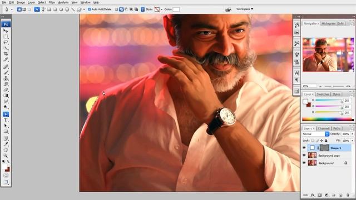Switch to the Histogram tab
This screenshot has width=356, height=200.
pos(329,23)
